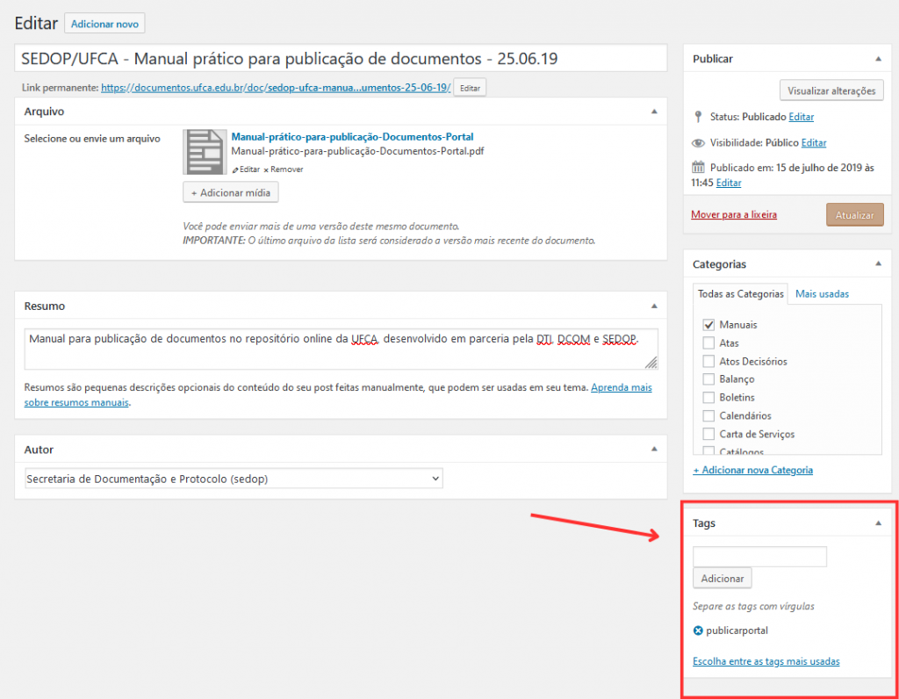
Task: Click Adicionar button in Tags panel
Action: (x=722, y=579)
